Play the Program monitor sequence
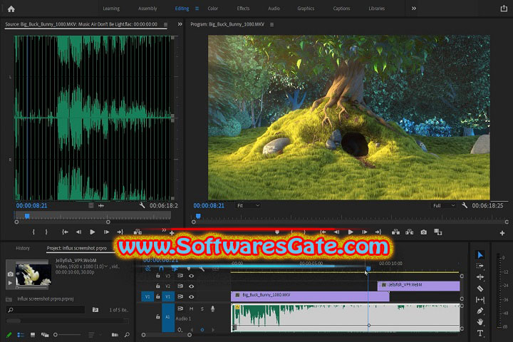This screenshot has height=342, width=513. click(x=351, y=232)
